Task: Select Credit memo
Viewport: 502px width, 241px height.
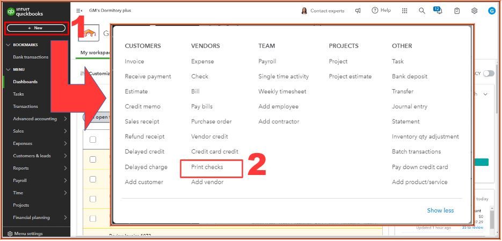Action: coord(143,107)
